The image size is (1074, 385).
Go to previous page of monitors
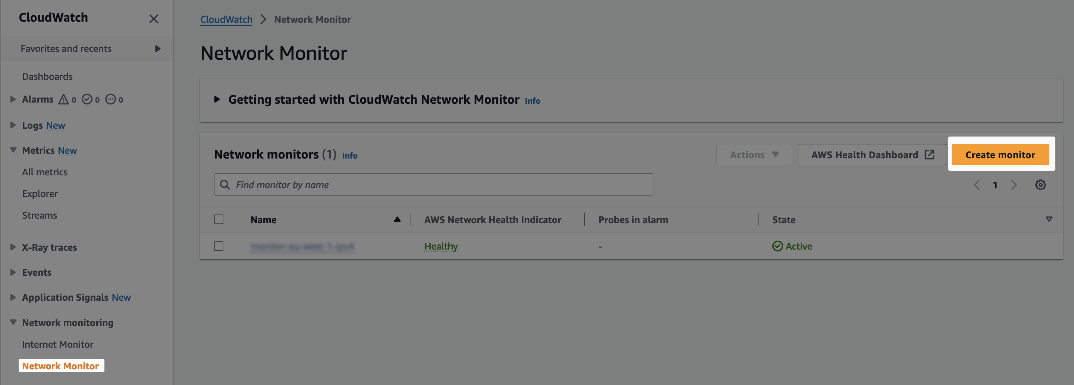[976, 185]
